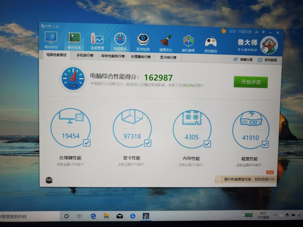Click the 42°C CPU温度 tray readout
The width and height of the screenshot is (303, 227).
(263, 215)
